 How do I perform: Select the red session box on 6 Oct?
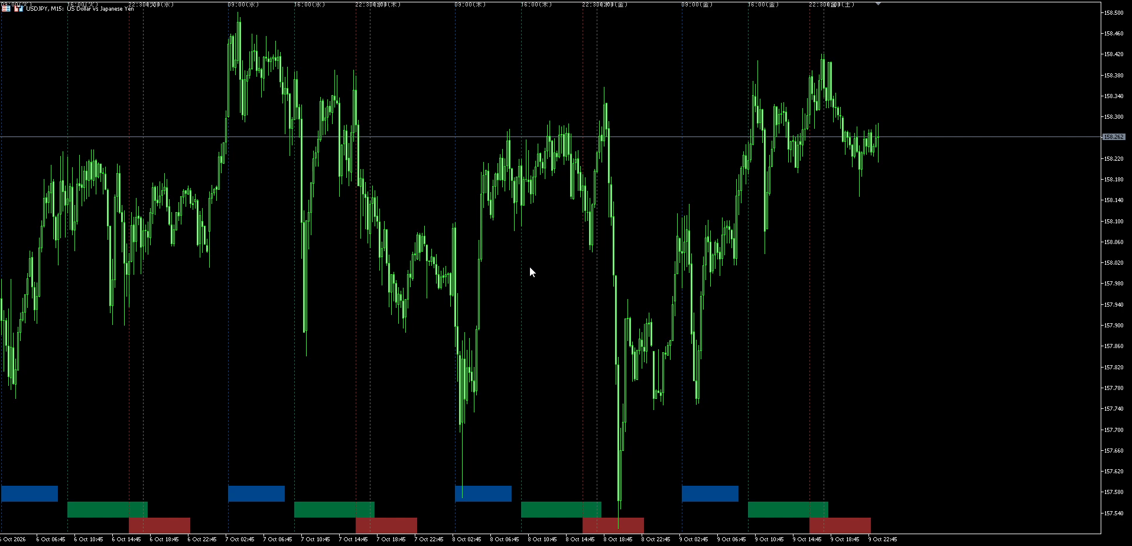[x=160, y=525]
